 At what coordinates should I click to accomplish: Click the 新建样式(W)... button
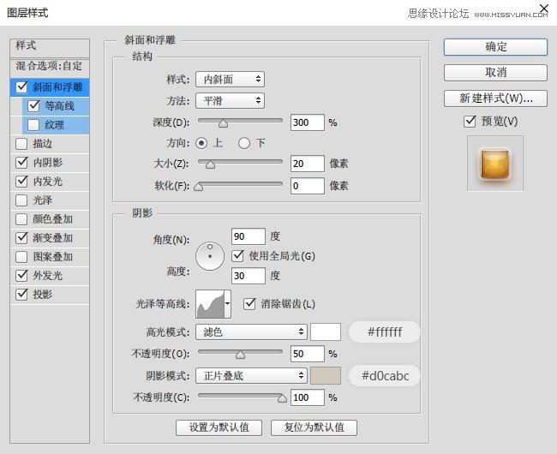coord(495,98)
